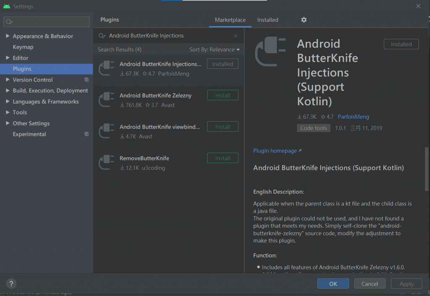Install RemoveButterKnife plugin
430x296 pixels.
click(x=223, y=158)
